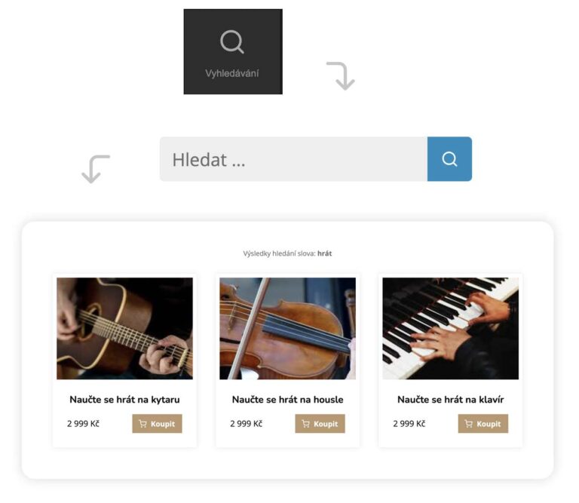Open the Naučte se hrát na housle title
Screen dimensions: 579x503
287,400
